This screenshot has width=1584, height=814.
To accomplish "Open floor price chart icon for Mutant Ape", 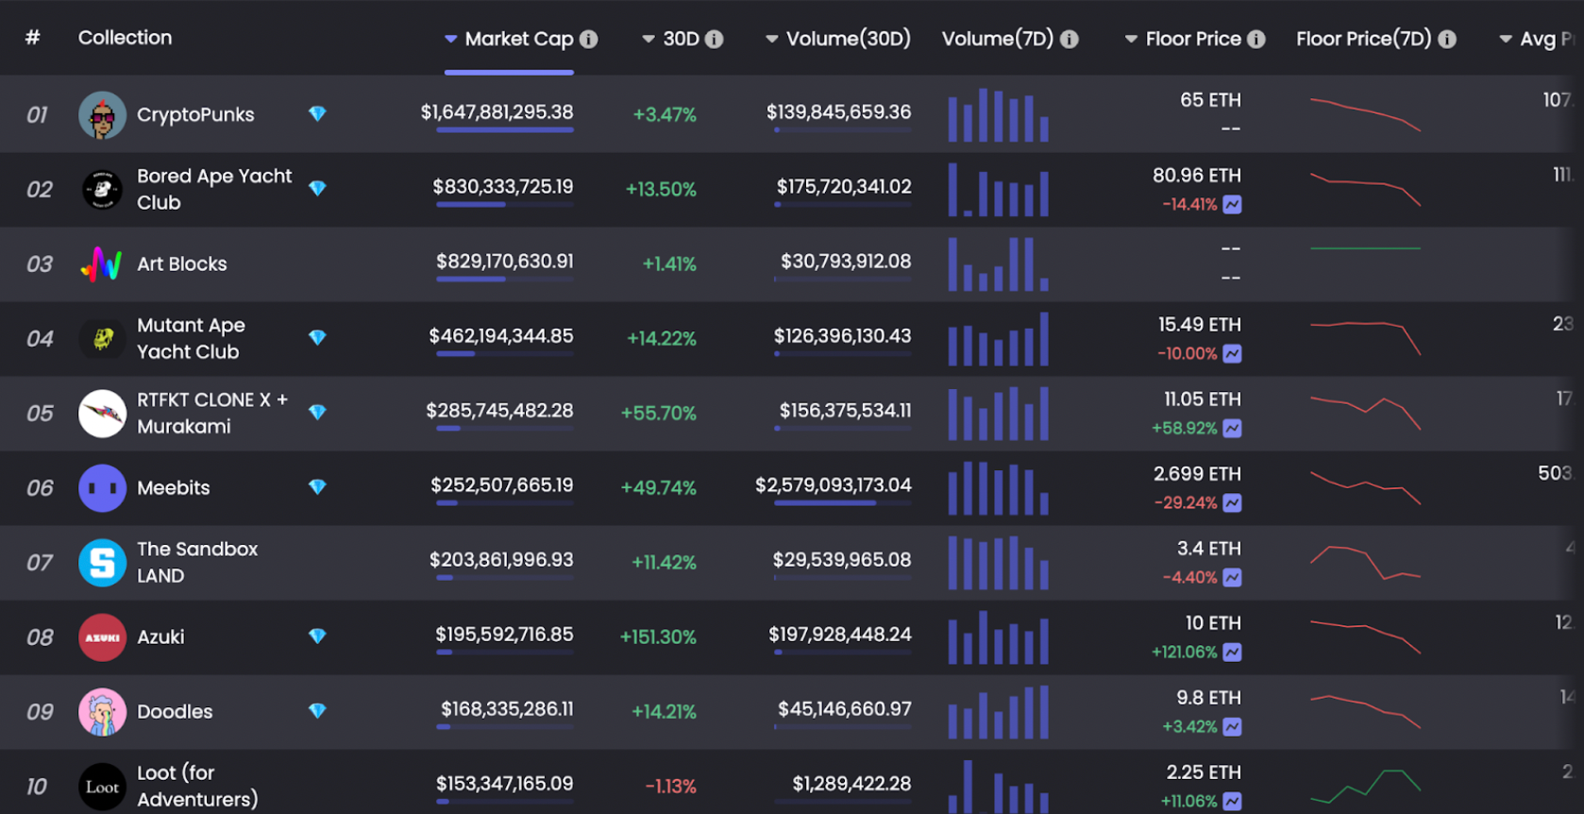I will pyautogui.click(x=1232, y=353).
